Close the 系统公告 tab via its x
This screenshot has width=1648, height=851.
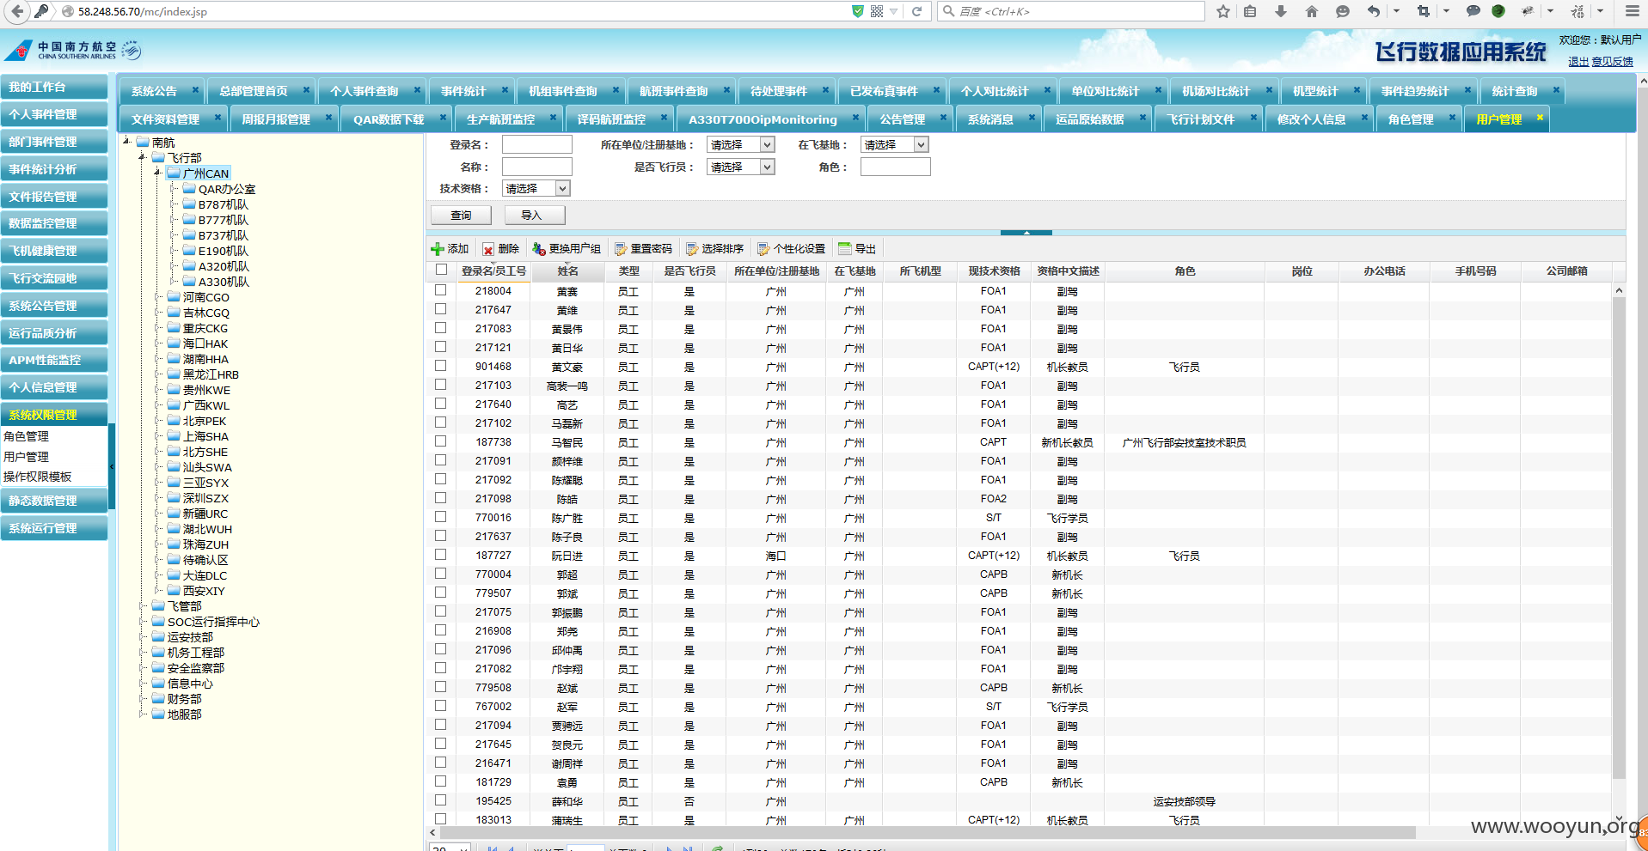click(196, 90)
